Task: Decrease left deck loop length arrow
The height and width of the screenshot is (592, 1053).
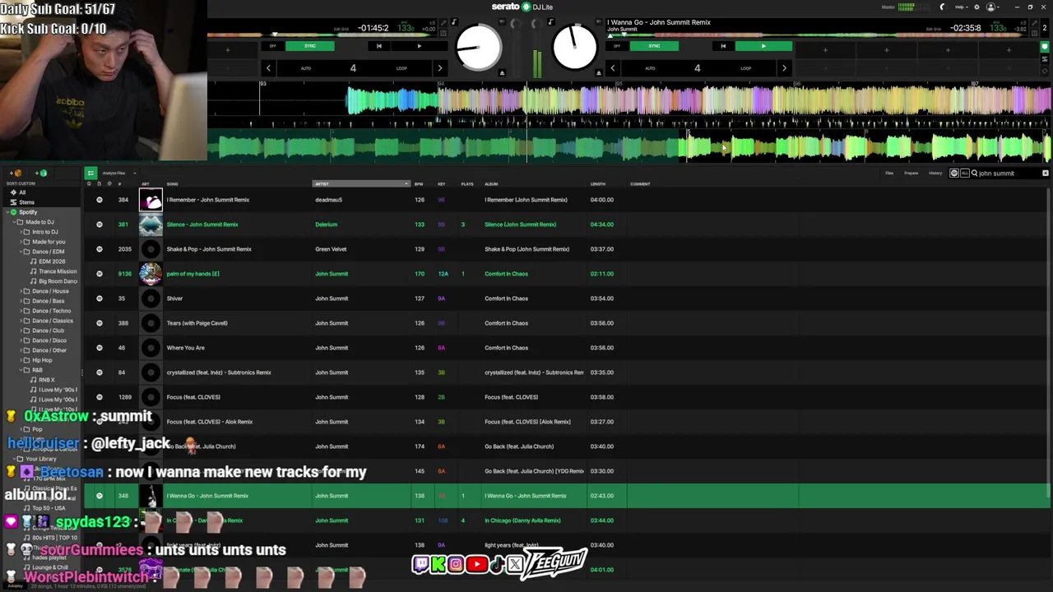Action: click(268, 68)
